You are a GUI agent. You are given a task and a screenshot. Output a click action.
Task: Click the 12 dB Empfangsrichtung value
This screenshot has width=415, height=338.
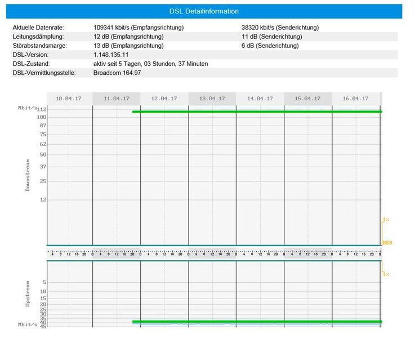128,37
